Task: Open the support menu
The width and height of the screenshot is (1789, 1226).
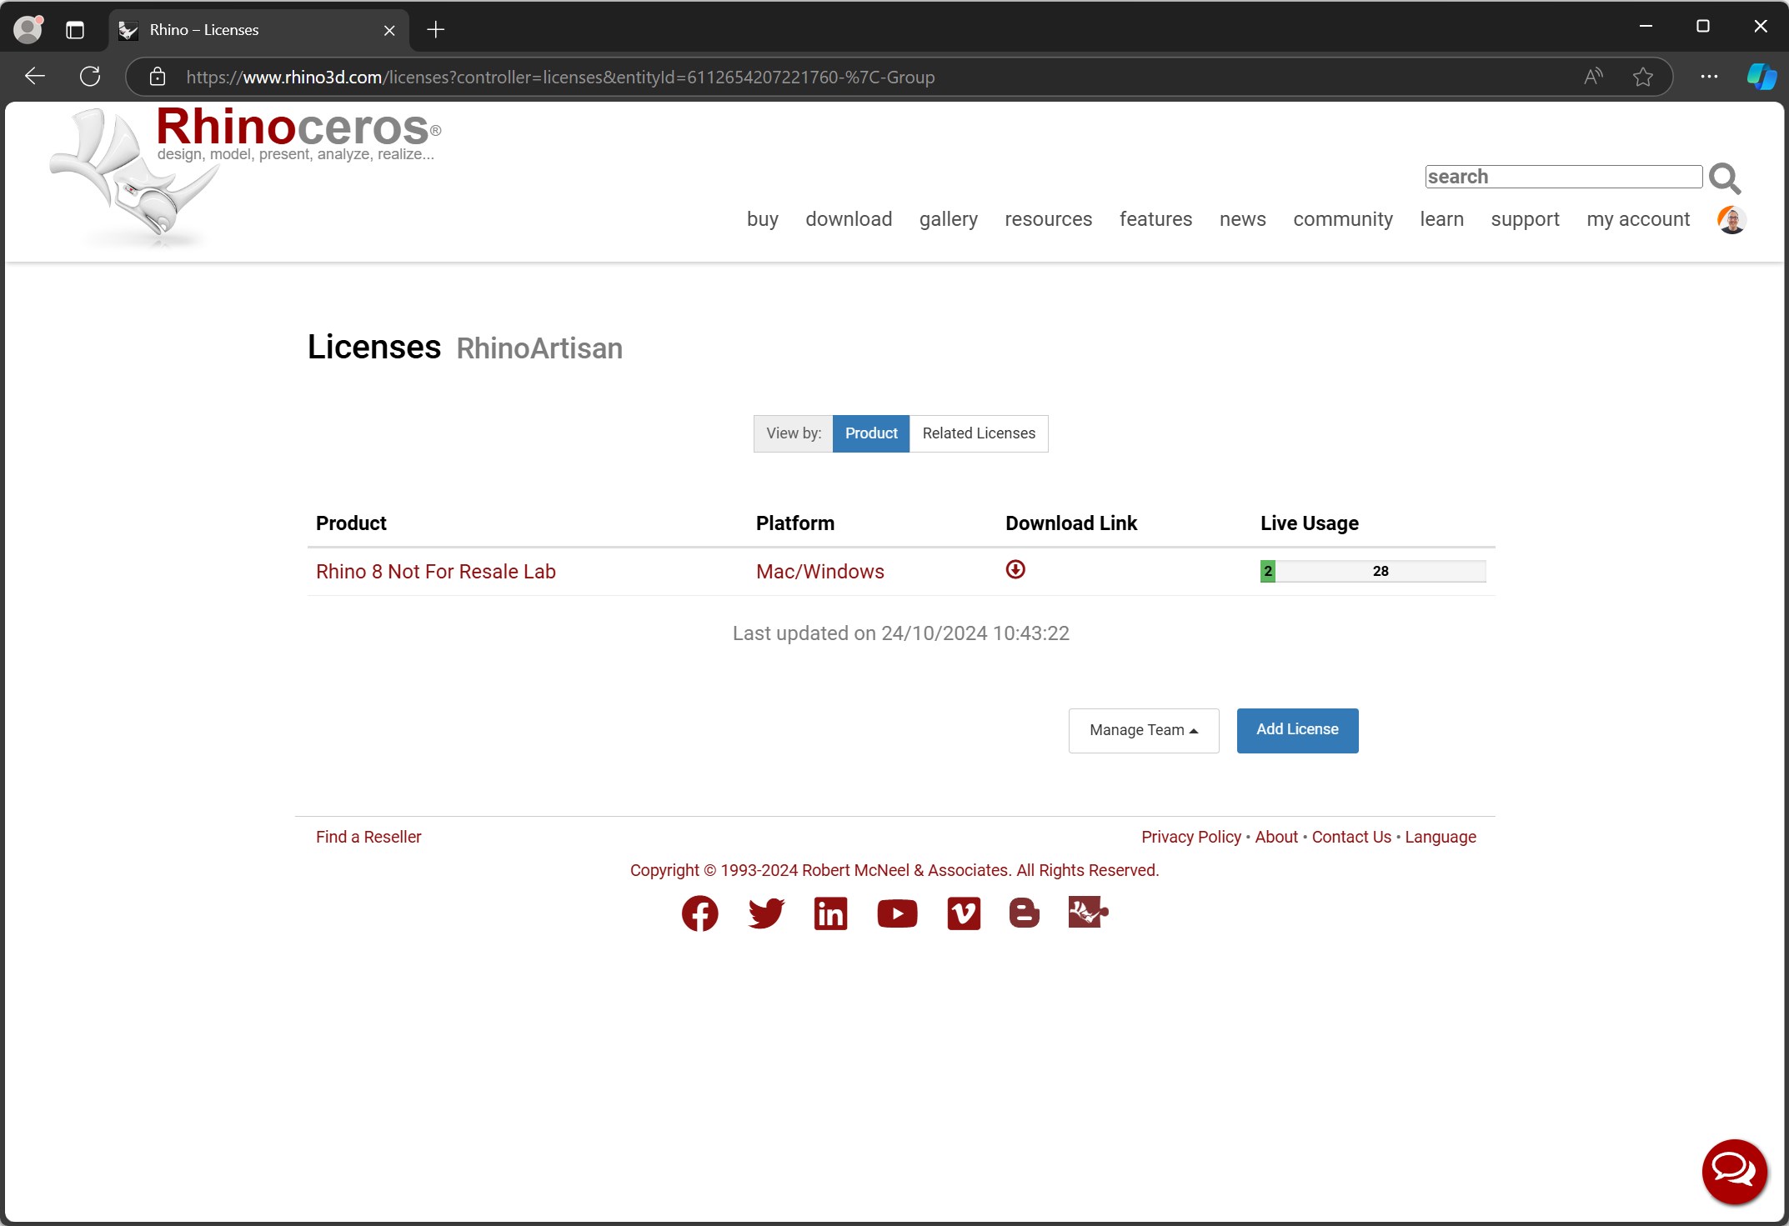Action: 1526,219
